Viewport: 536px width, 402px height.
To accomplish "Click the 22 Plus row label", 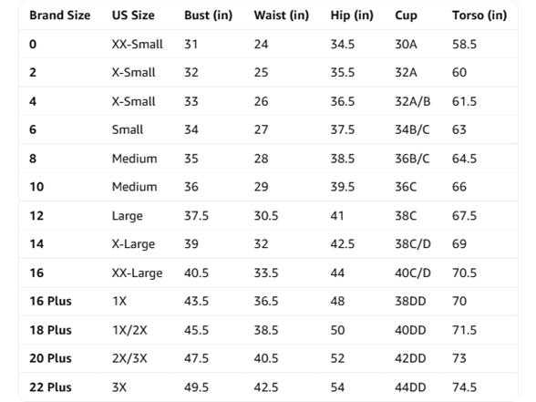I will point(50,387).
